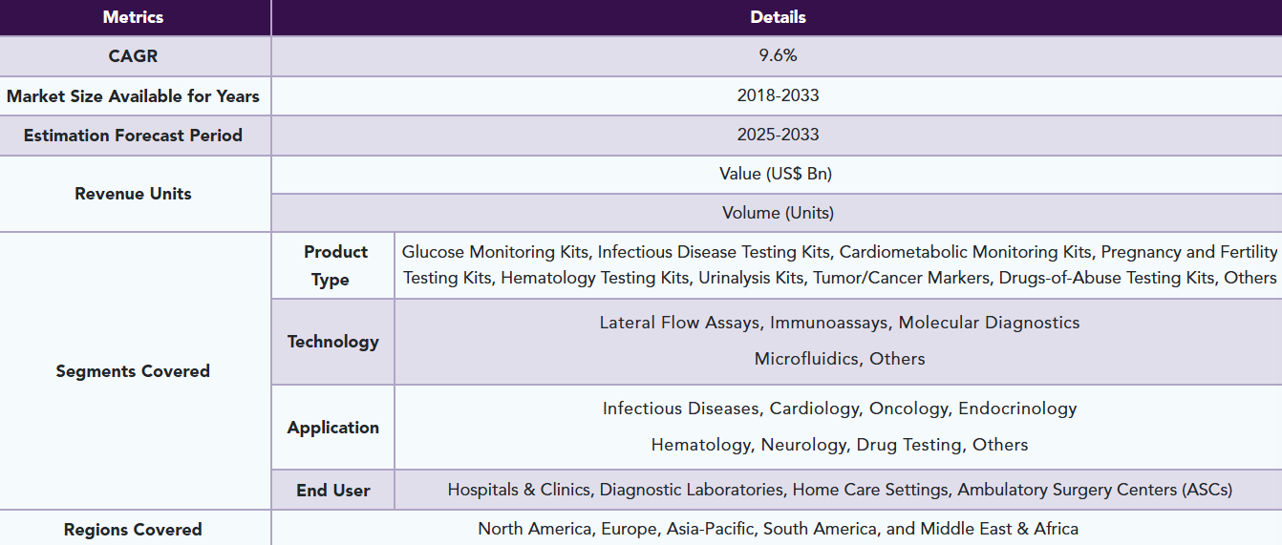Click the 2018-2033 value cell
This screenshot has width=1282, height=545.
tap(778, 96)
